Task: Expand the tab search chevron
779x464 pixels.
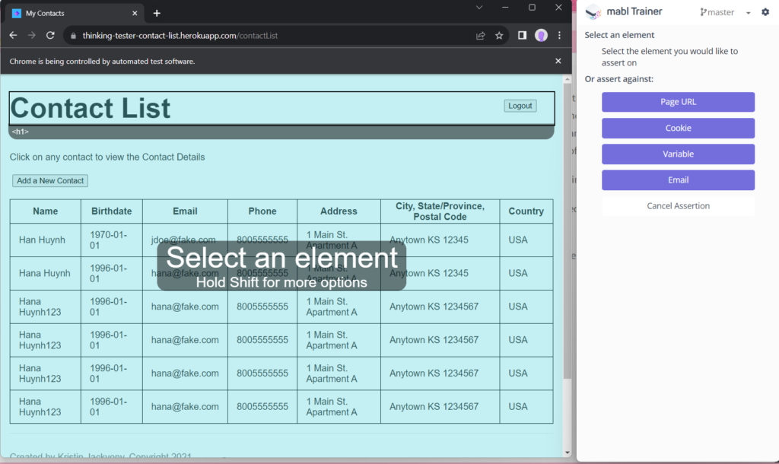Action: (479, 8)
